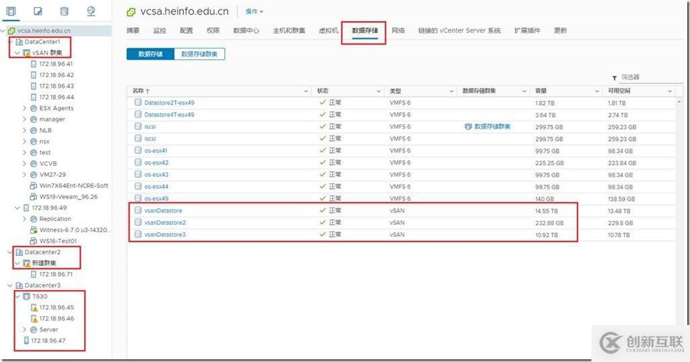This screenshot has width=690, height=362.
Task: Expand the test resource pool
Action: [25, 152]
